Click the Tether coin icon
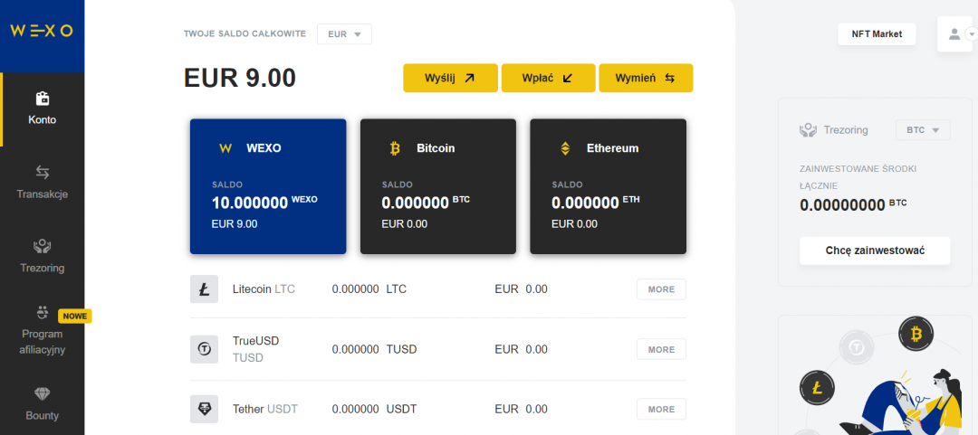 204,409
